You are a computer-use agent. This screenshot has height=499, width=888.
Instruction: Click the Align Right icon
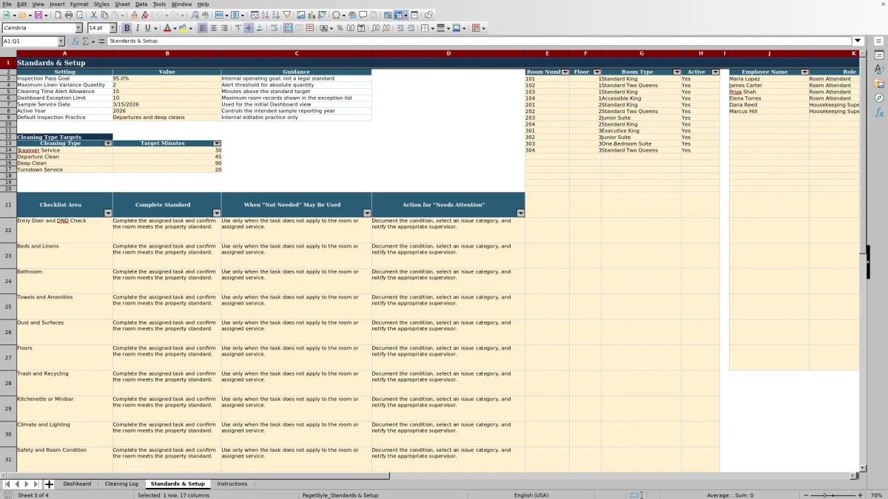[x=224, y=28]
